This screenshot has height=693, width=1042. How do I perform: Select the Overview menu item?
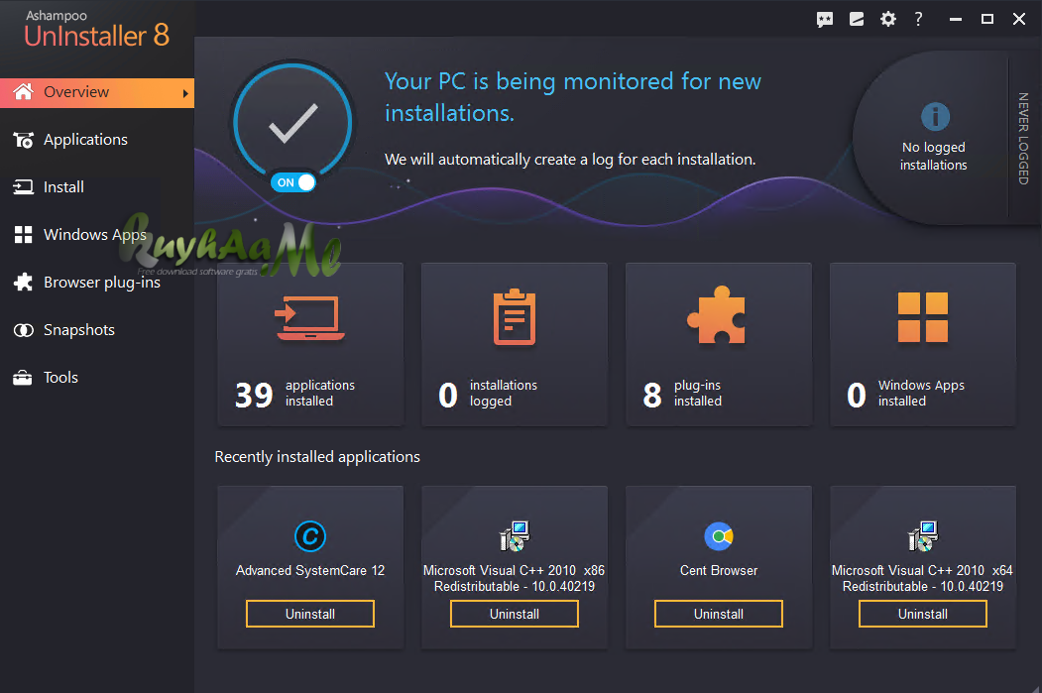coord(97,93)
